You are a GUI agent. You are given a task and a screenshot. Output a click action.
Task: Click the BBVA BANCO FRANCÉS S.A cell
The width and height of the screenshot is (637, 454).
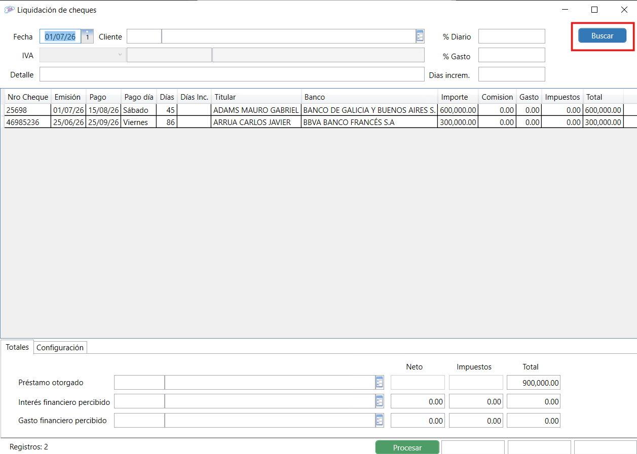coord(369,122)
